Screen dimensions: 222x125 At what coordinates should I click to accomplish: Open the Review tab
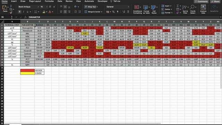click(69, 1)
